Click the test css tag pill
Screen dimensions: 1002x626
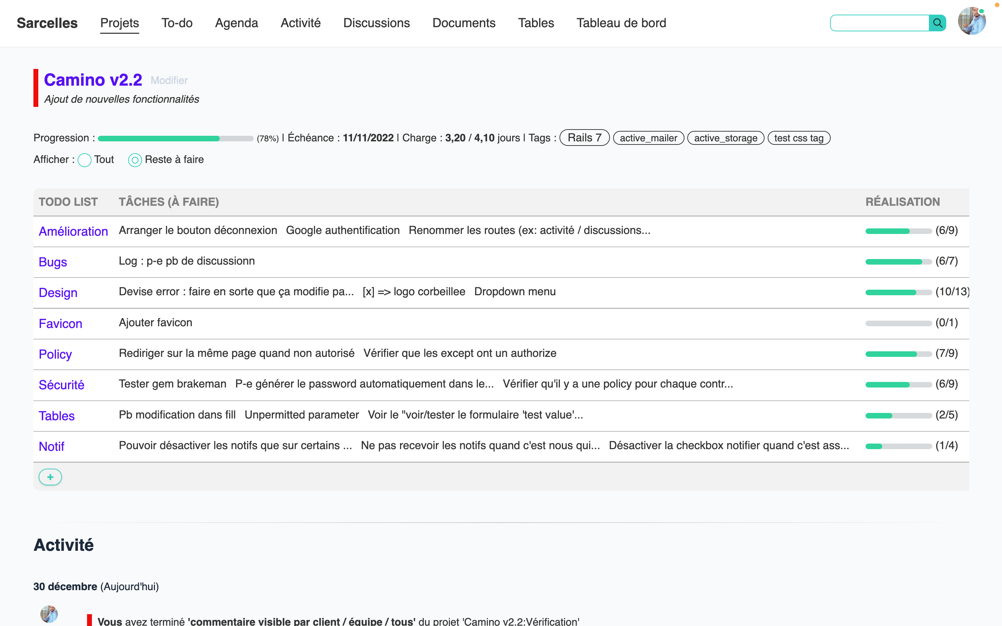pyautogui.click(x=798, y=138)
